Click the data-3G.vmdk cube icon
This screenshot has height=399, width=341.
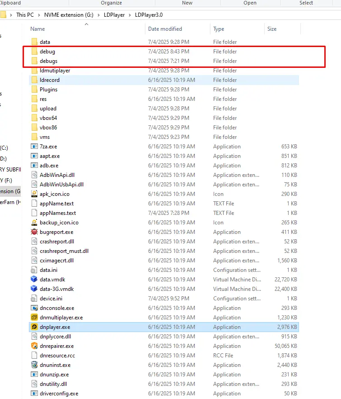pyautogui.click(x=34, y=289)
